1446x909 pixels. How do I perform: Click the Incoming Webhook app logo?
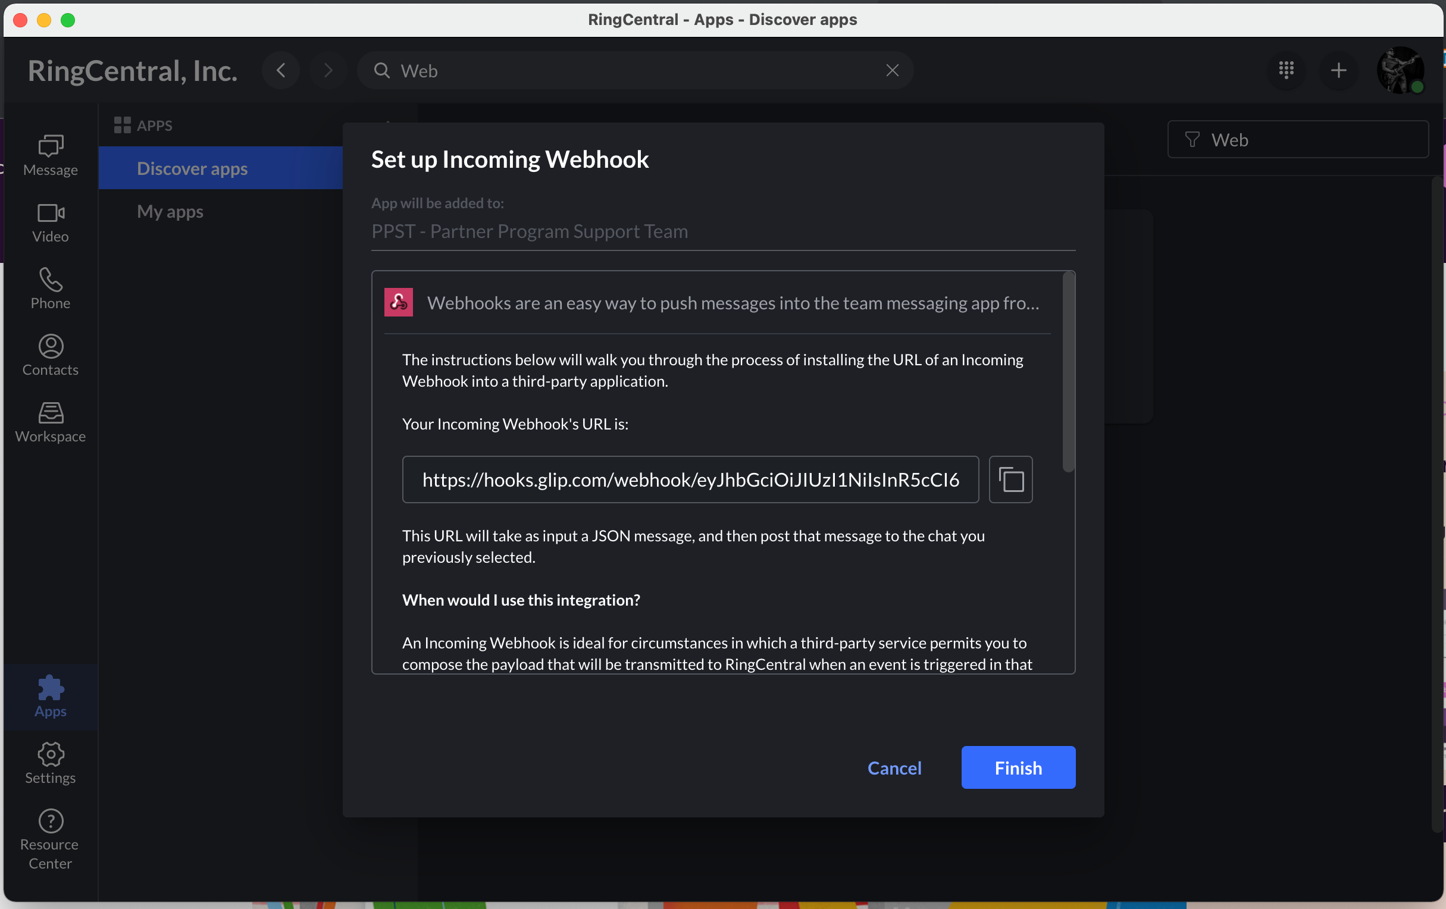(399, 302)
